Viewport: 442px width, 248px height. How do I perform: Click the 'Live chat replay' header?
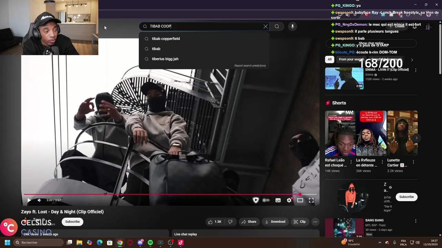[185, 234]
